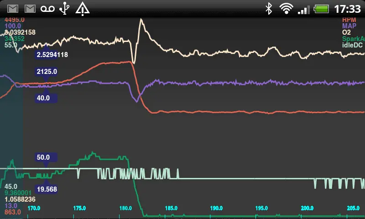Tap the 2125.0 RPM cursor value tag
This screenshot has height=219, width=365.
point(47,72)
